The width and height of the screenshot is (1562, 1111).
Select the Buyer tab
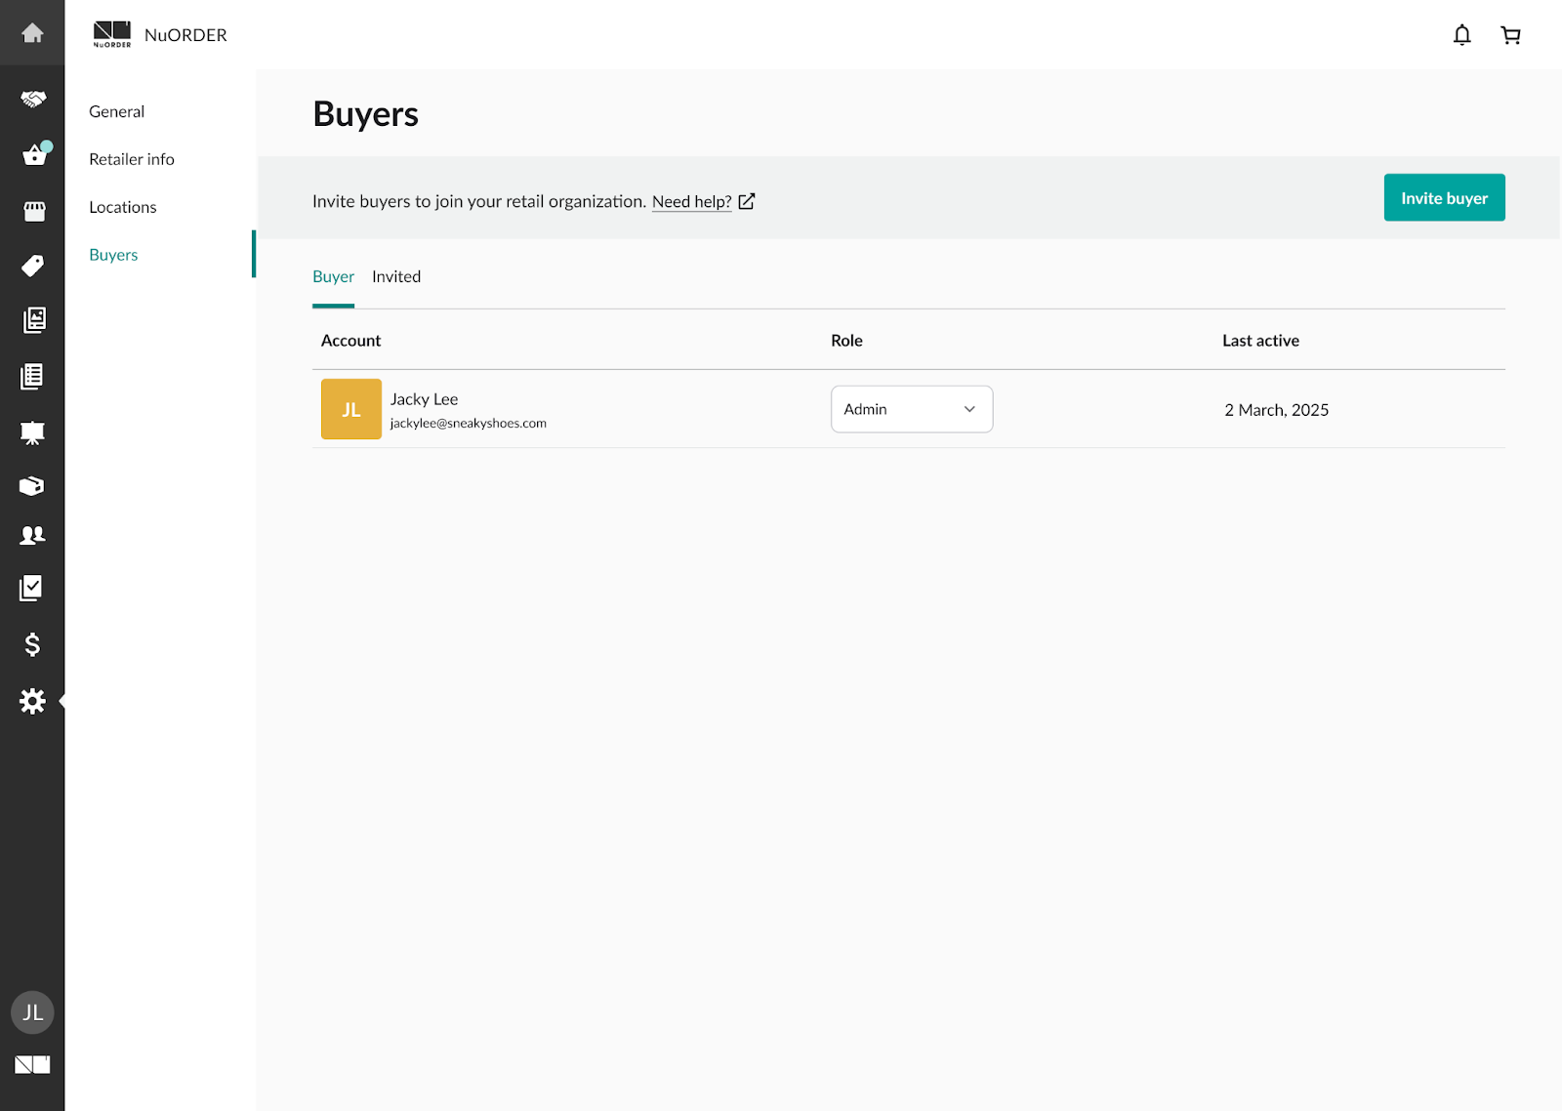click(x=333, y=277)
